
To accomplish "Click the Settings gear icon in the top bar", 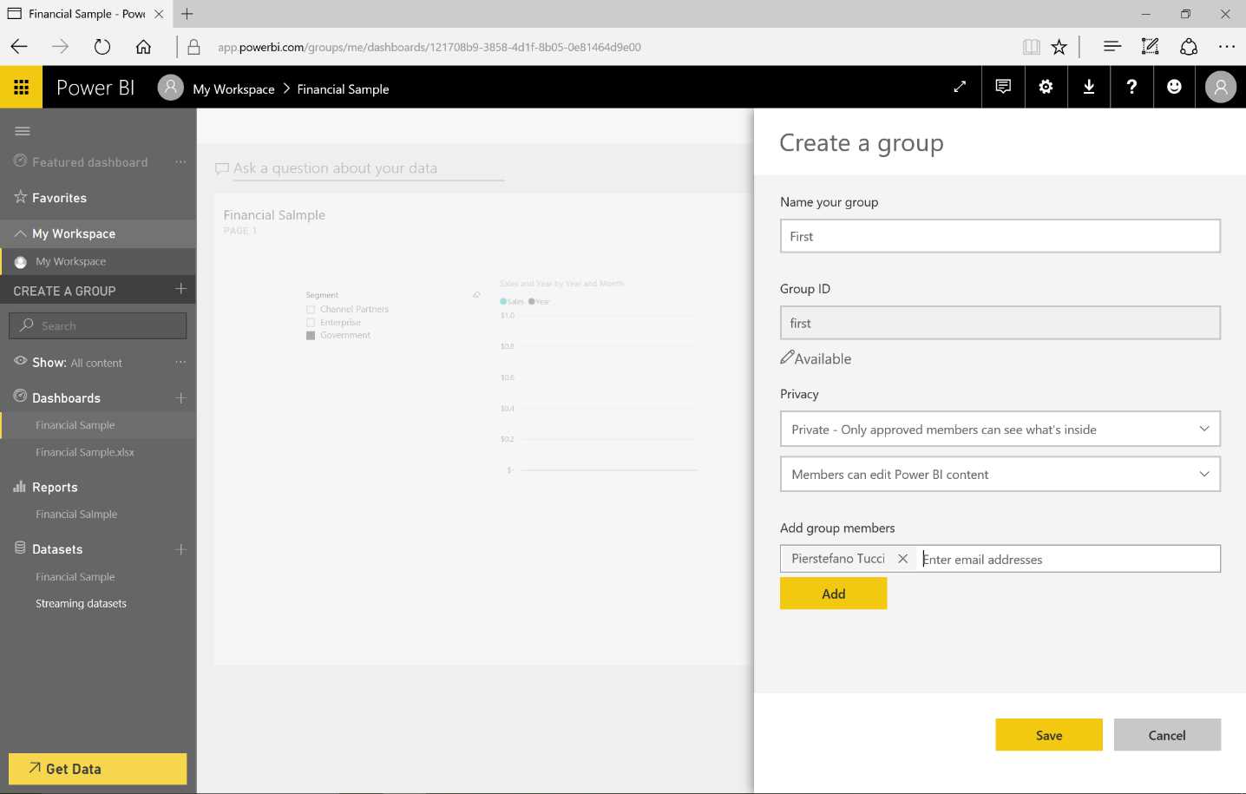I will [x=1046, y=87].
